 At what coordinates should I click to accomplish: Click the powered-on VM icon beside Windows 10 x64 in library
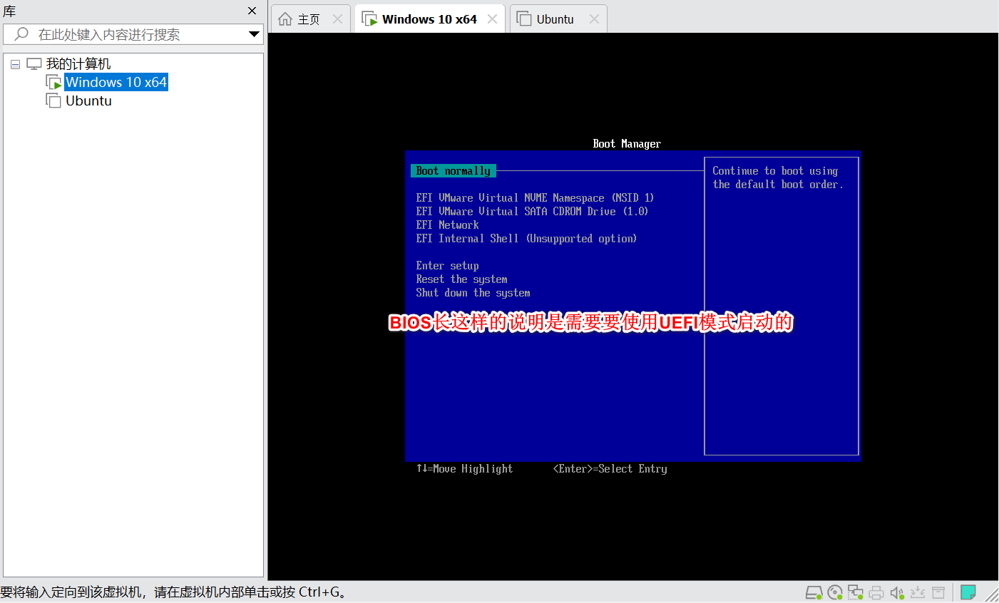(53, 82)
